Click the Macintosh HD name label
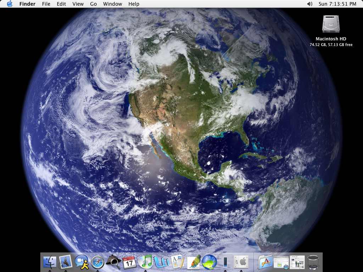Screen dimensions: 363x272 click(x=331, y=39)
